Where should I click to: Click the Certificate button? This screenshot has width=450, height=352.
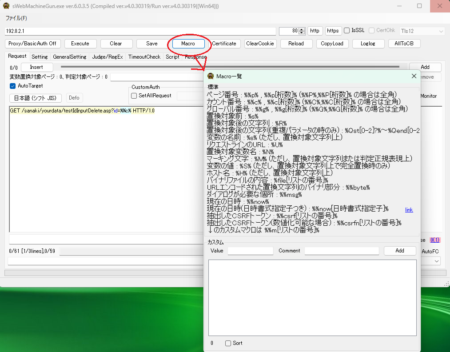224,44
